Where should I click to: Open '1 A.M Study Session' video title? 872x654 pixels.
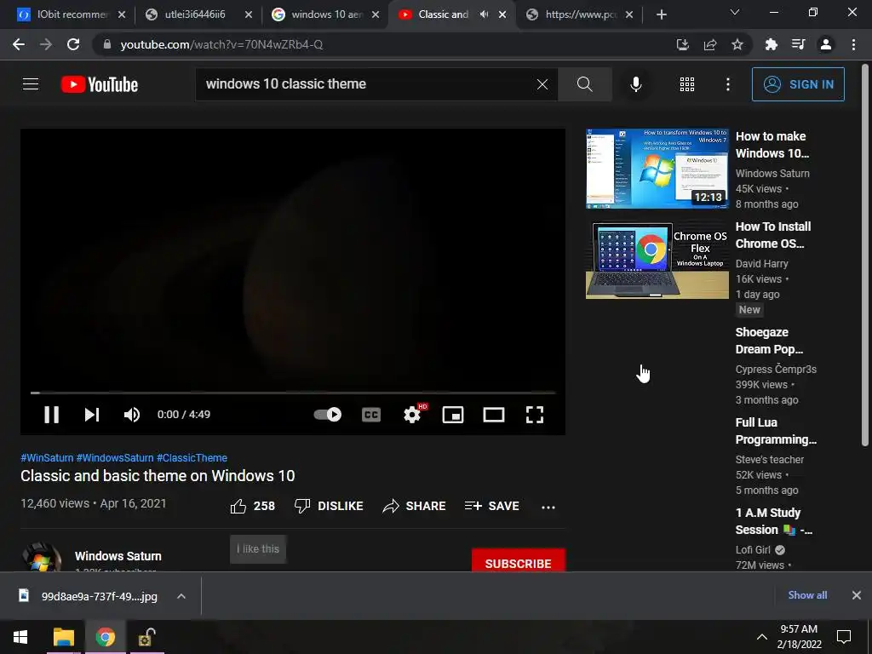tap(773, 522)
